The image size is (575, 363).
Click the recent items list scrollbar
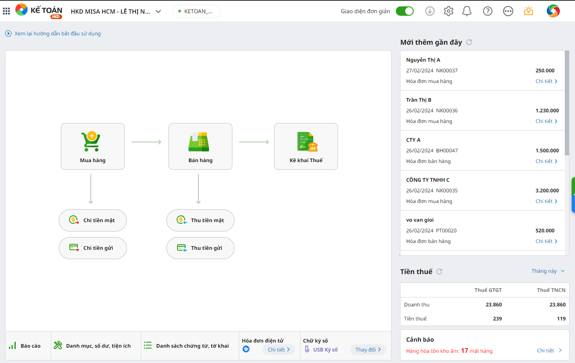567,103
